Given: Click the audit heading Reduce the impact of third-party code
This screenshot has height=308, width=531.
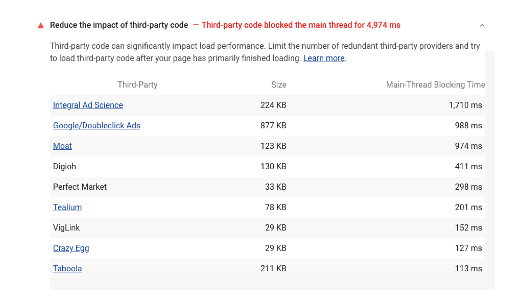Looking at the screenshot, I should pos(119,25).
